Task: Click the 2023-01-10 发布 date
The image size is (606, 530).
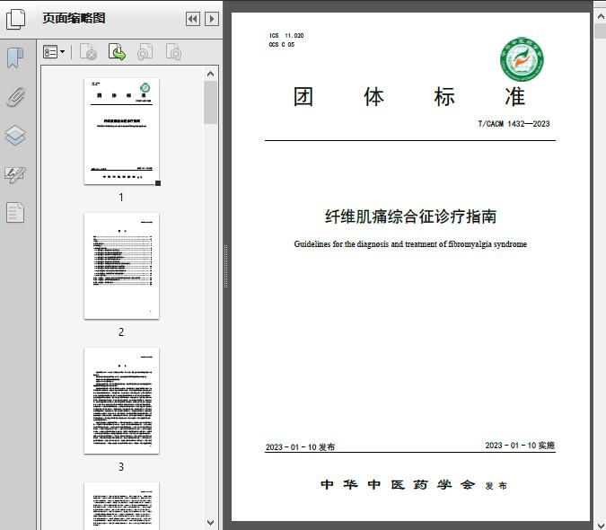Action: pos(300,446)
